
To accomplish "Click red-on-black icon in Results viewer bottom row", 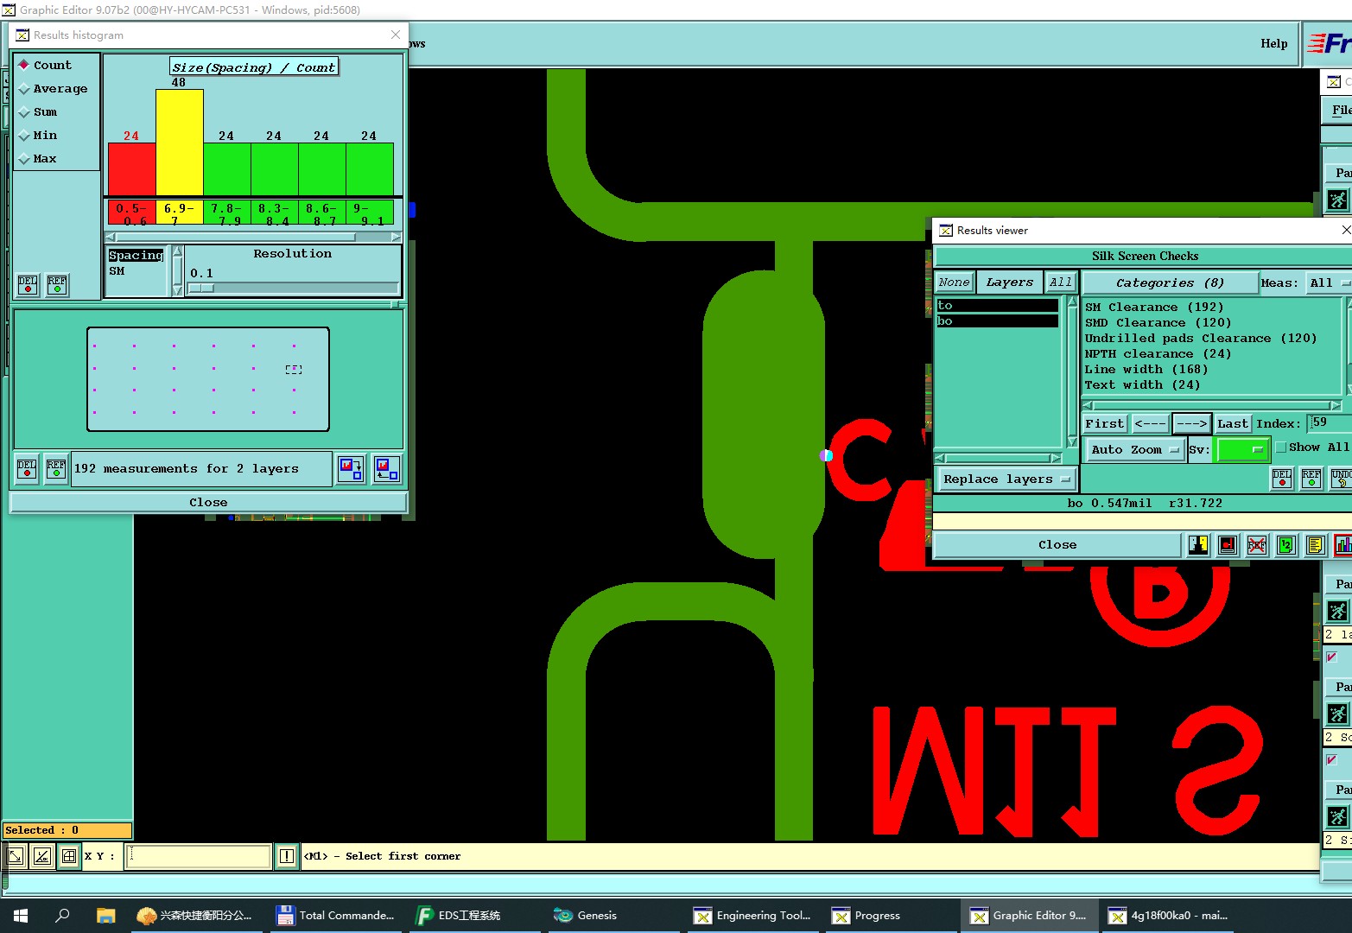I will (x=1228, y=544).
